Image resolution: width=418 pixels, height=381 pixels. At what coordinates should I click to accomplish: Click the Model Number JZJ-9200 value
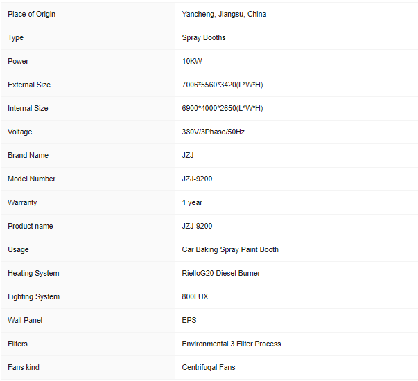tap(198, 179)
